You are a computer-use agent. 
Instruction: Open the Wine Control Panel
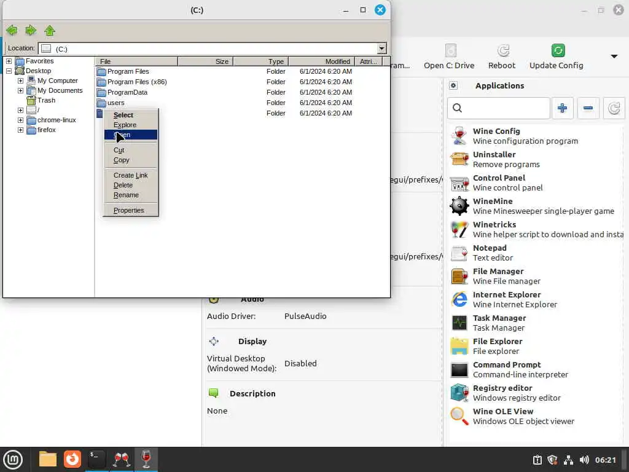click(x=536, y=183)
